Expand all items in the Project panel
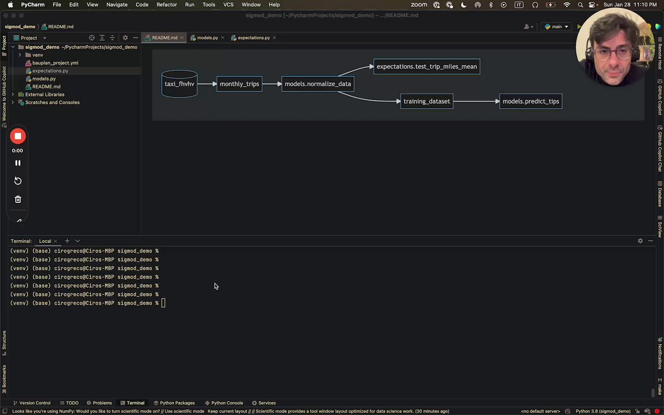 click(102, 38)
